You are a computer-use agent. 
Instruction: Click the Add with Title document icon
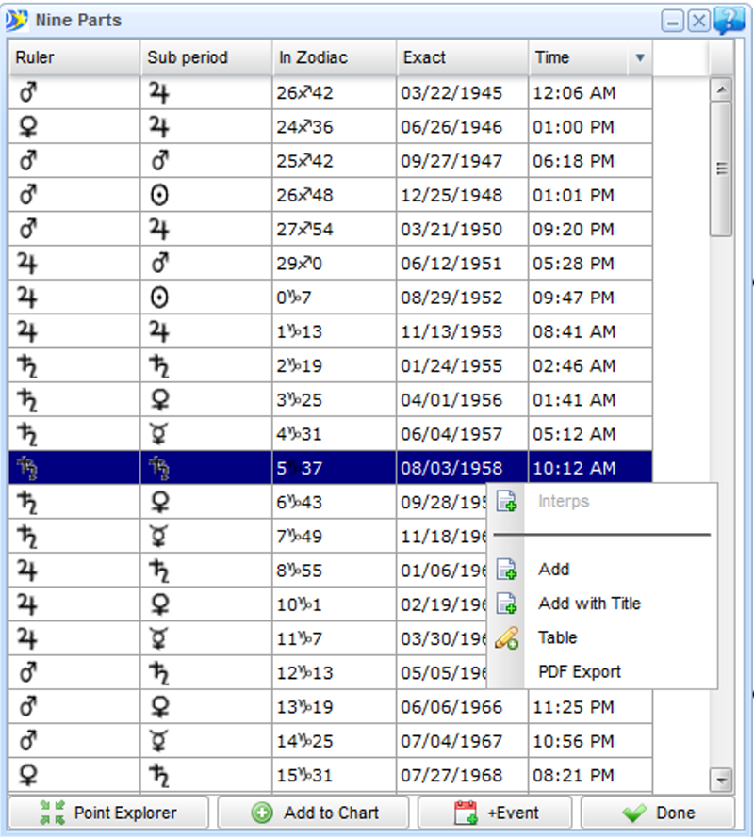507,604
